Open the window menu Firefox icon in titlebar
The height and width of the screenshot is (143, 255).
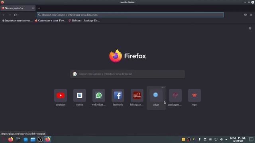click(2, 2)
